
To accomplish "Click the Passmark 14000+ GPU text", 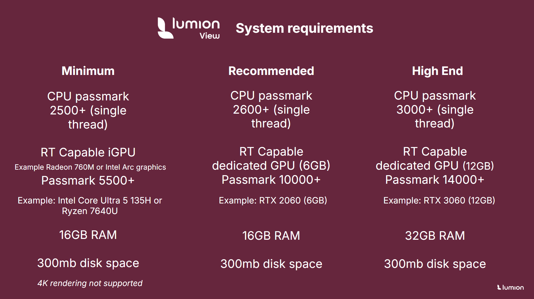I will tap(435, 180).
